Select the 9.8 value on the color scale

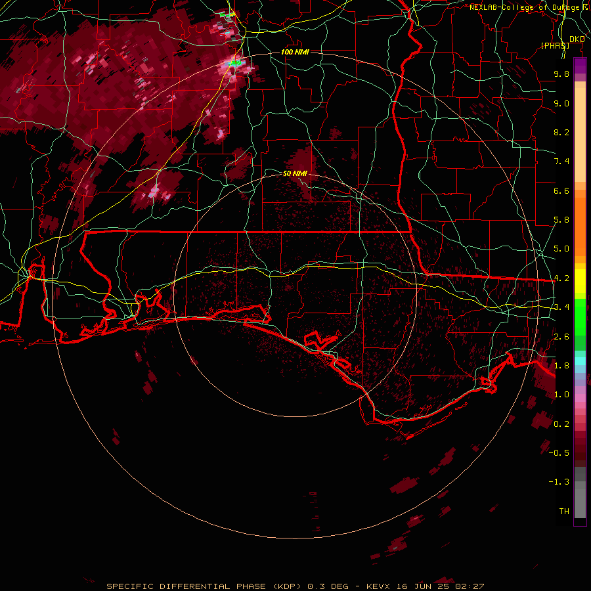(x=561, y=74)
